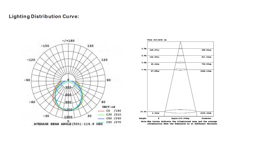Click the '766.60cm' diameter value

click(206, 64)
